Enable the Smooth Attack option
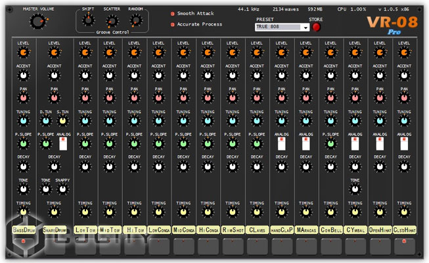 tap(173, 13)
